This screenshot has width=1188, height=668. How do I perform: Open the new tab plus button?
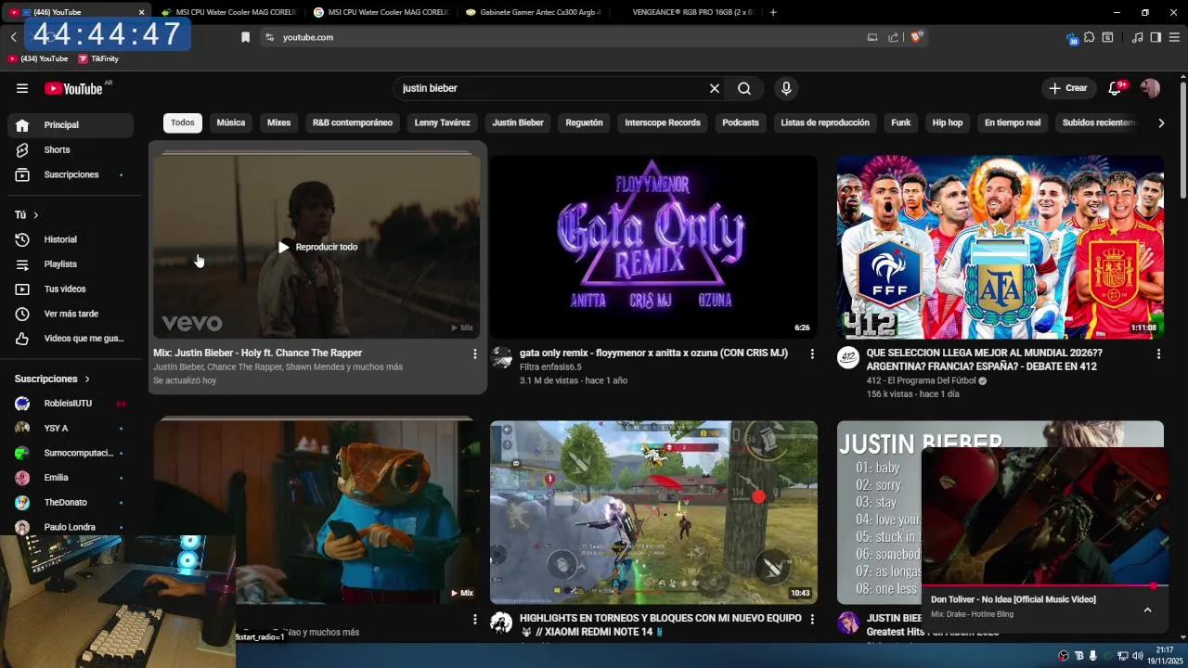coord(773,12)
